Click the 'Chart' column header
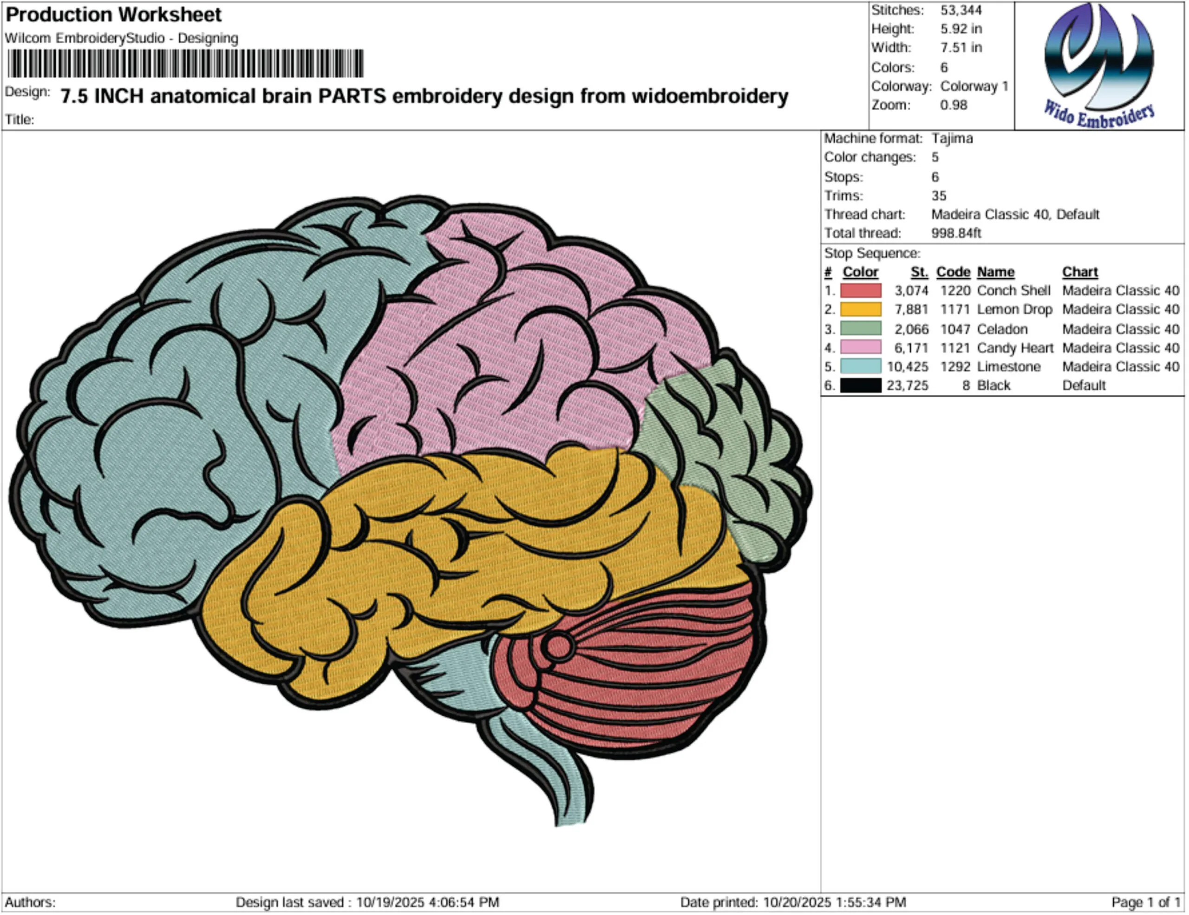Screen dimensions: 1189x915 tap(1079, 272)
